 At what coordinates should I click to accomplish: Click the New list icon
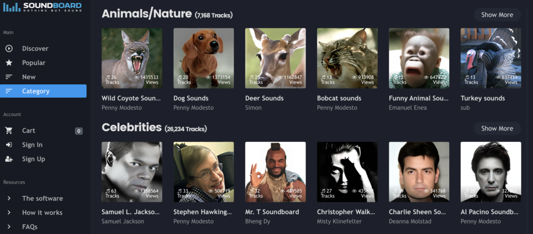(x=9, y=77)
